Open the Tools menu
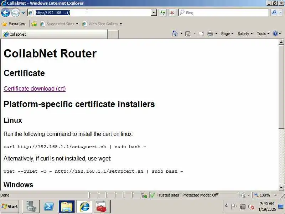Viewport: 285px width, 214px height. tap(263, 34)
